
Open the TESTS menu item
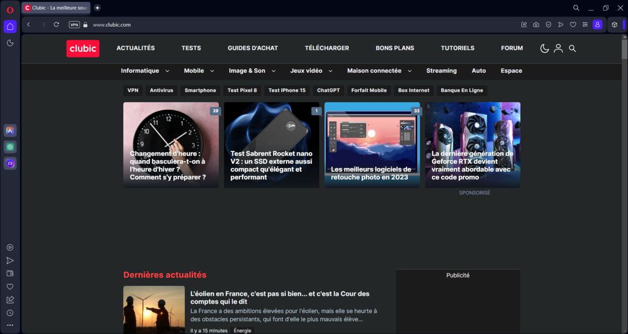pyautogui.click(x=191, y=48)
